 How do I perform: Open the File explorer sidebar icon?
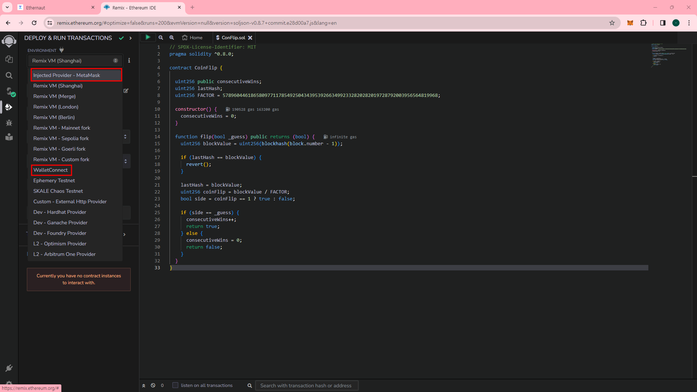[x=9, y=59]
